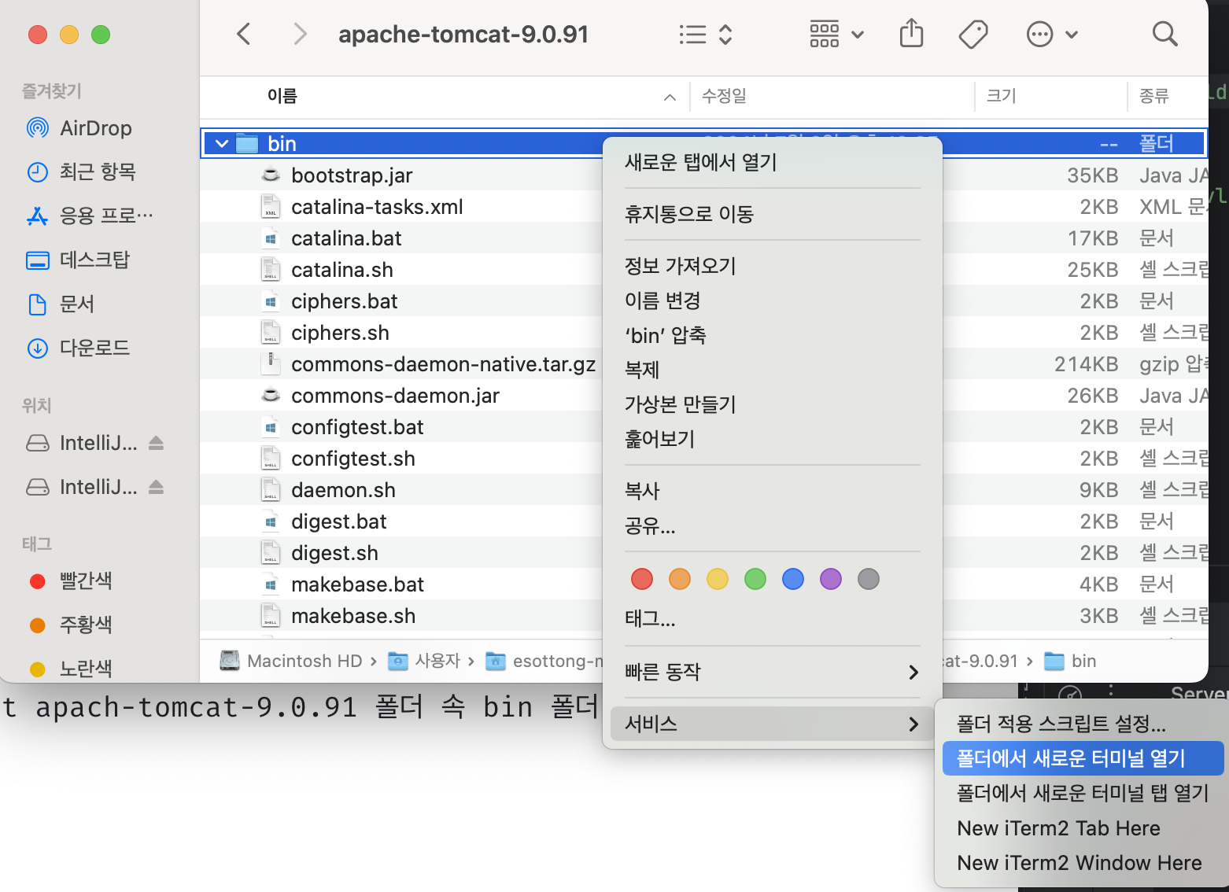Viewport: 1229px width, 892px height.
Task: Apply the red tag color dot
Action: (x=642, y=580)
